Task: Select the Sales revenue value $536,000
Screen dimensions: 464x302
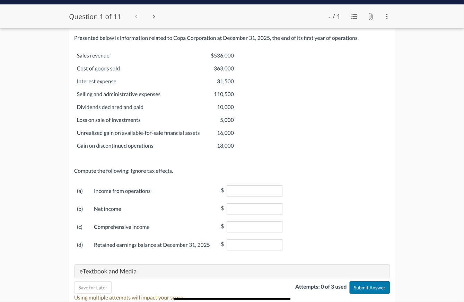Action: (x=222, y=56)
